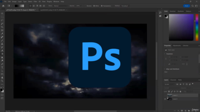This screenshot has height=112, width=200.
Task: Switch to the Adjustments tab
Action: [x=177, y=46]
